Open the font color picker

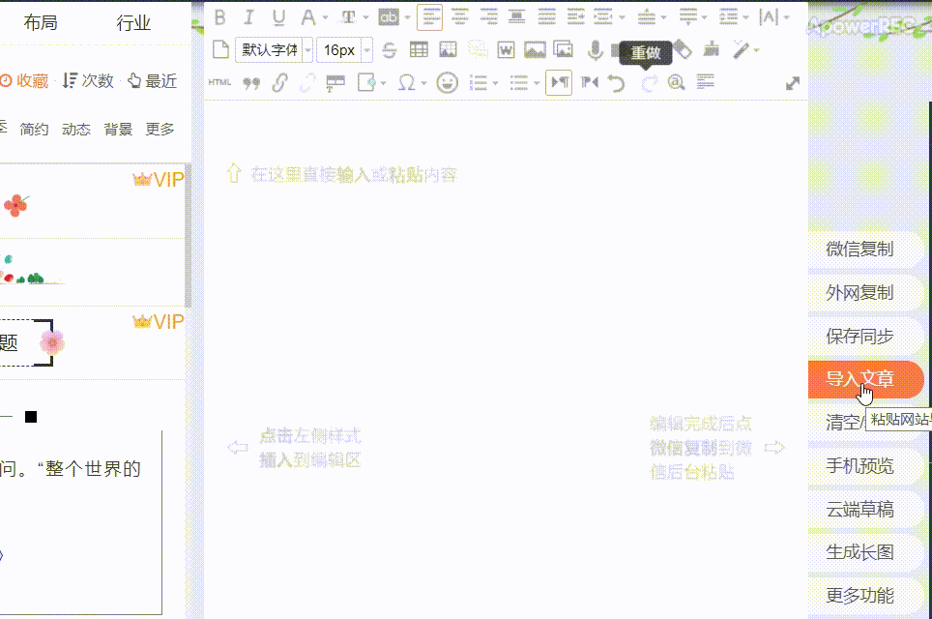(308, 16)
